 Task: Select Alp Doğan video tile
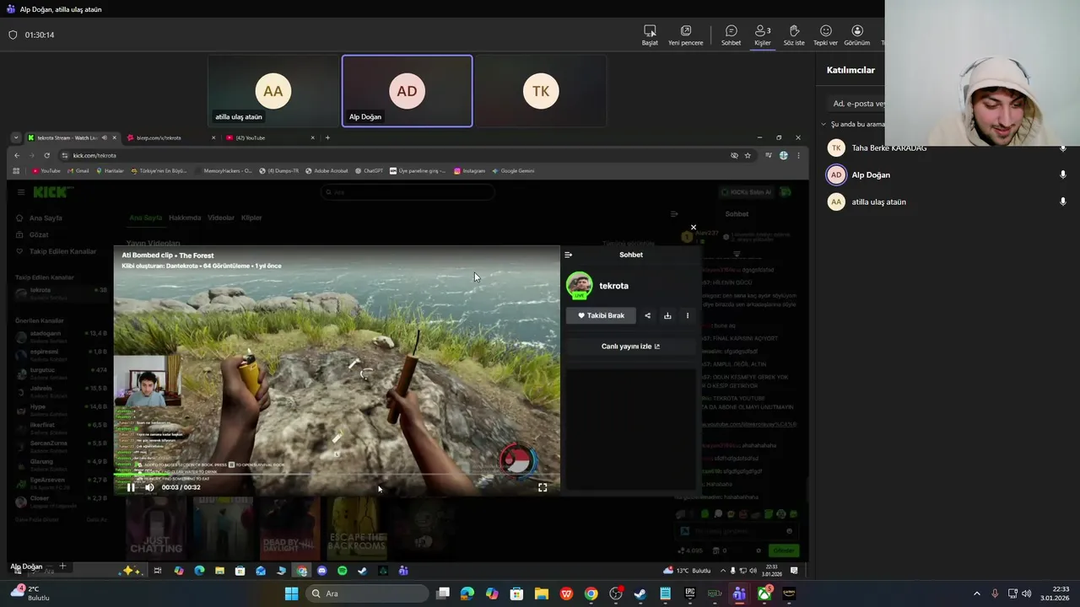[407, 91]
